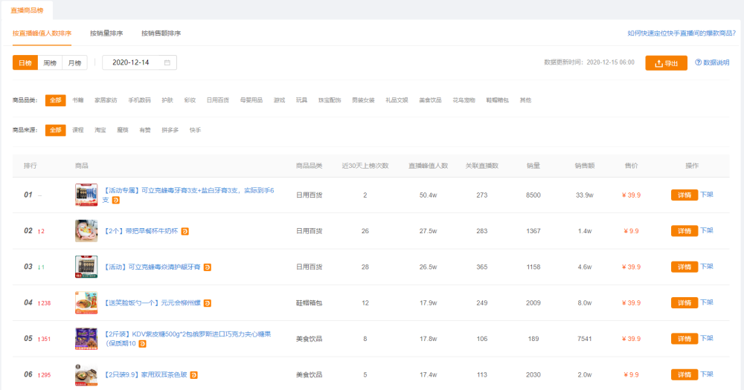Image resolution: width=744 pixels, height=390 pixels.
Task: Select 全部 in 商品来源 filter
Action: point(56,130)
